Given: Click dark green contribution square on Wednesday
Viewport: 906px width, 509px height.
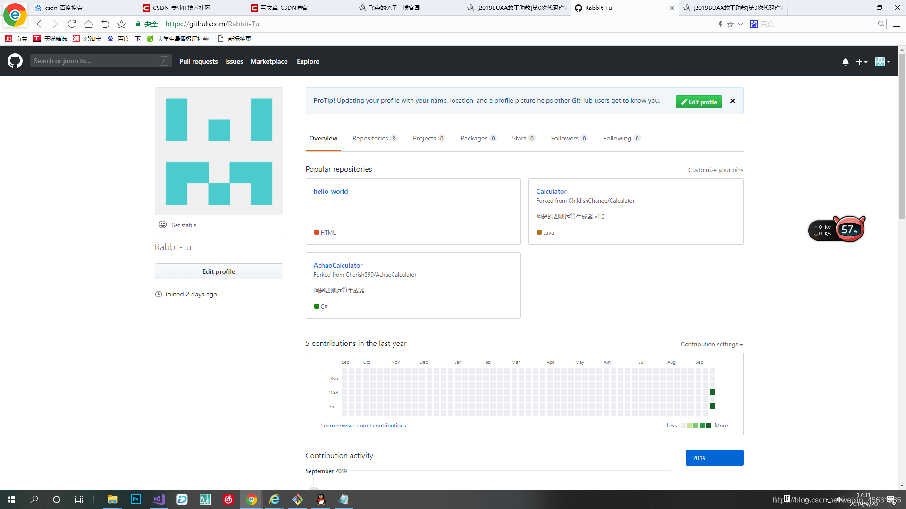Looking at the screenshot, I should click(713, 392).
